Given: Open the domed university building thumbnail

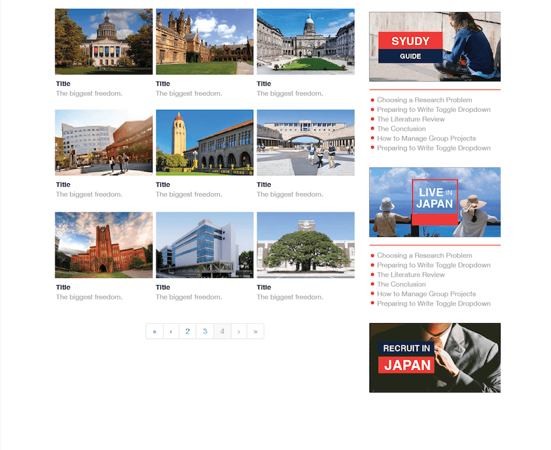Looking at the screenshot, I should (103, 41).
